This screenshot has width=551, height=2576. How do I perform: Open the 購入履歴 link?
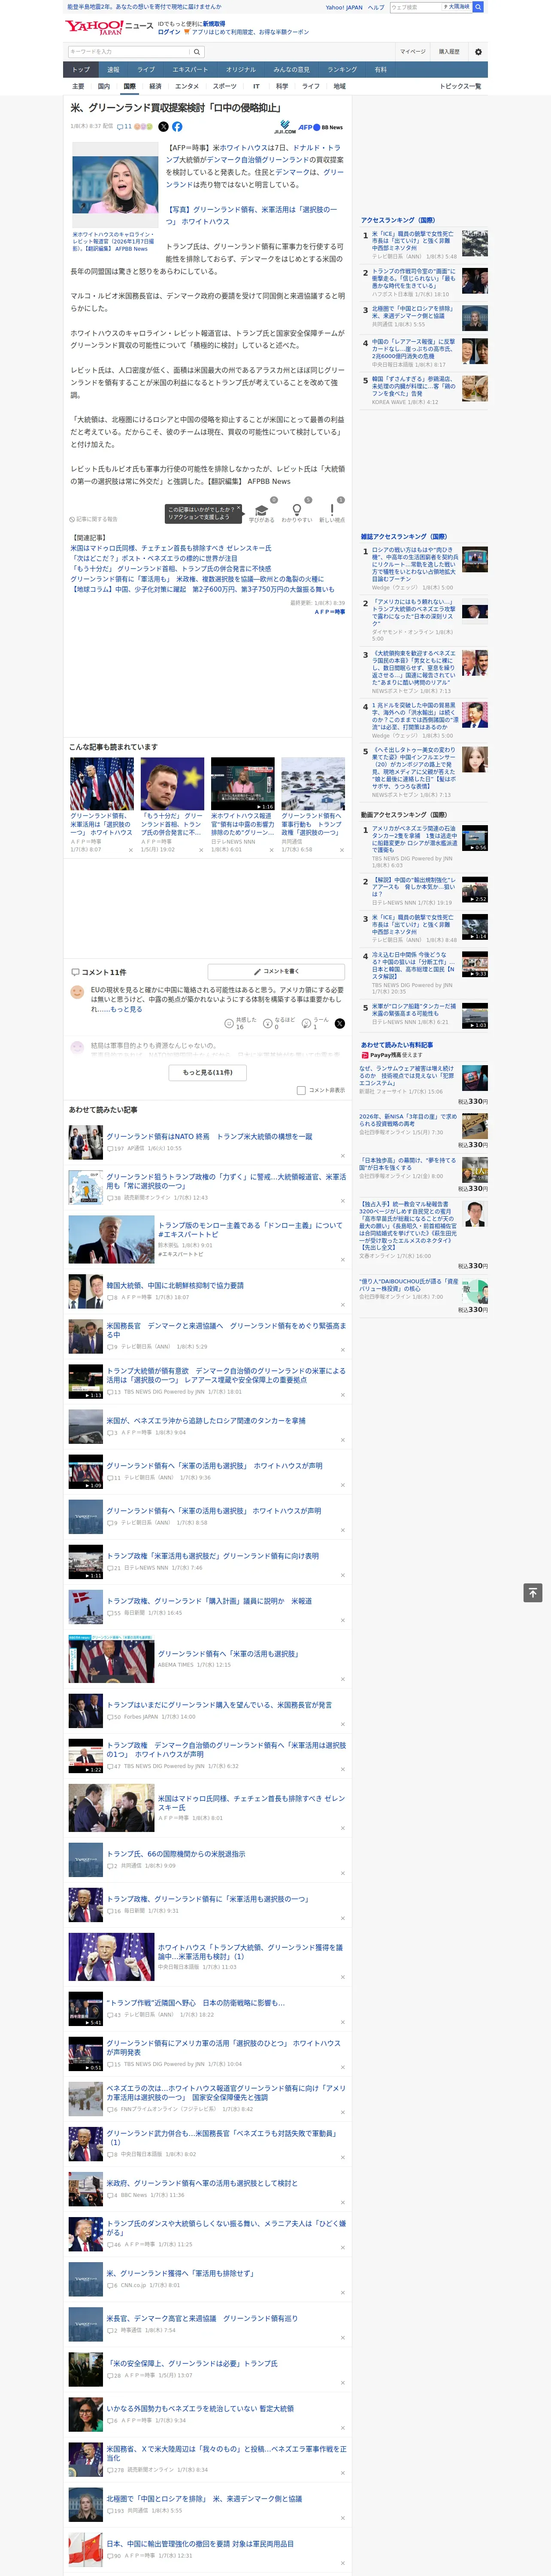[449, 52]
